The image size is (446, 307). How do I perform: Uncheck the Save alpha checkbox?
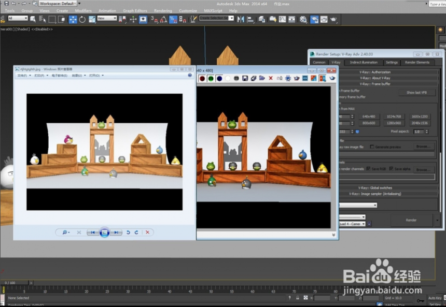[x=391, y=169]
